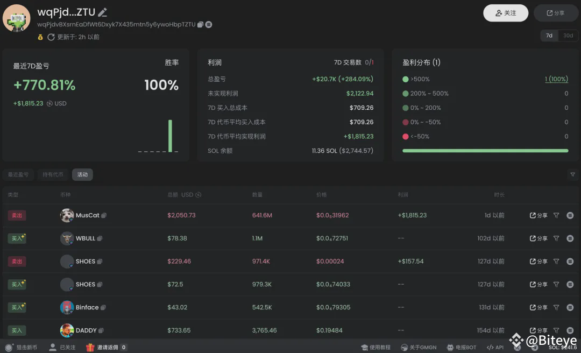Viewport: 581px width, 353px height.
Task: Copy the MusCat token address
Action: click(x=104, y=215)
